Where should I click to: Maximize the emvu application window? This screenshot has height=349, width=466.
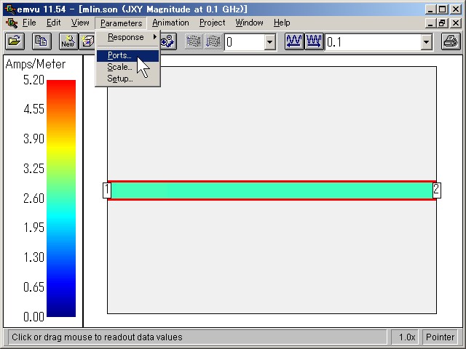(443, 9)
